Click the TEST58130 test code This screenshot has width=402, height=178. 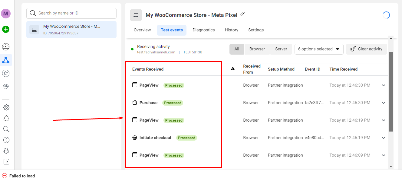point(193,52)
